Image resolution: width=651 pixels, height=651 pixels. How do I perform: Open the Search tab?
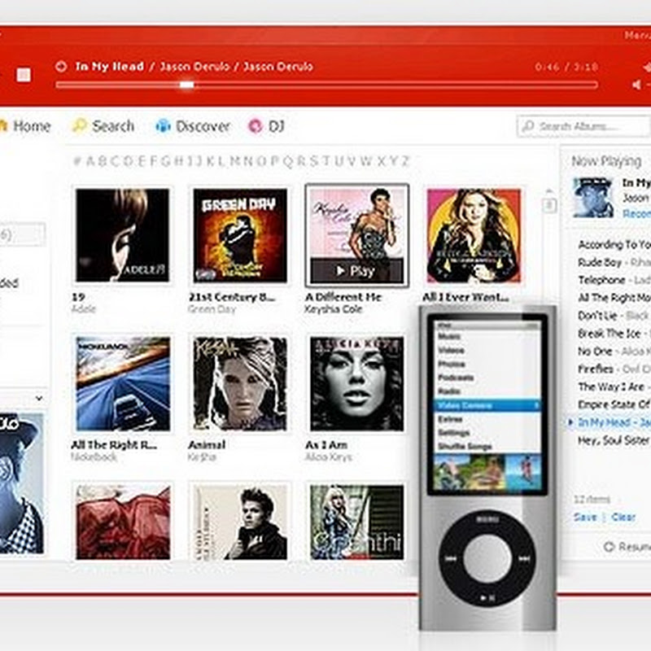(103, 126)
